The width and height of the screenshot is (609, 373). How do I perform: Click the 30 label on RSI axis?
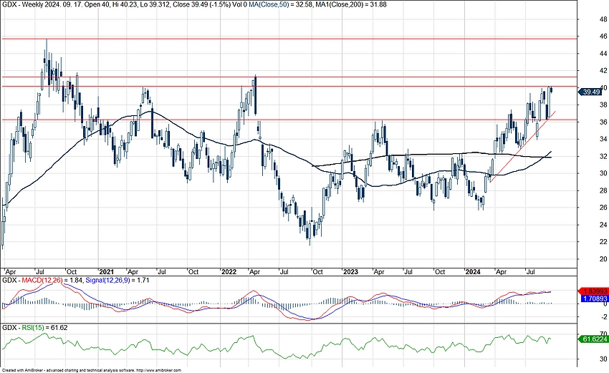603,359
